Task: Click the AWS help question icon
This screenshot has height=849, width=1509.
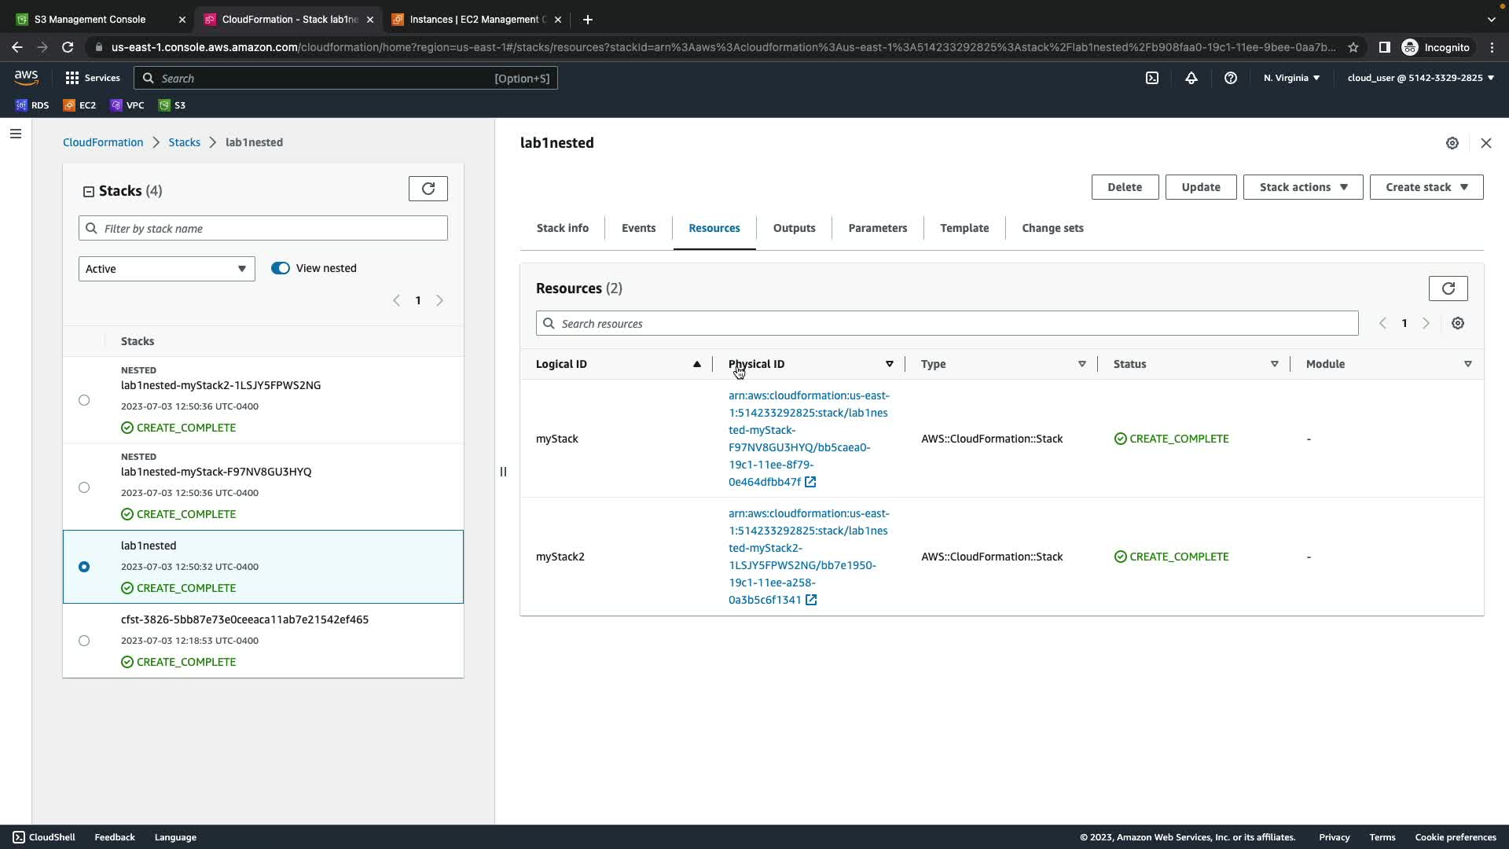Action: (x=1230, y=78)
